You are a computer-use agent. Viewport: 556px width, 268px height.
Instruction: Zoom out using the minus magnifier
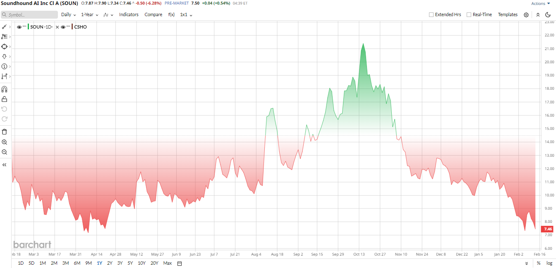click(x=5, y=152)
